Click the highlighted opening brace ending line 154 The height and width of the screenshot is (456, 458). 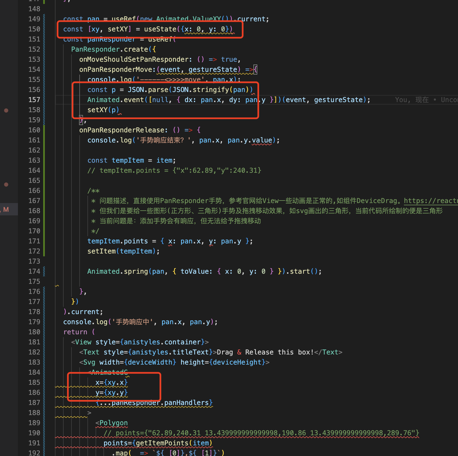tap(255, 70)
